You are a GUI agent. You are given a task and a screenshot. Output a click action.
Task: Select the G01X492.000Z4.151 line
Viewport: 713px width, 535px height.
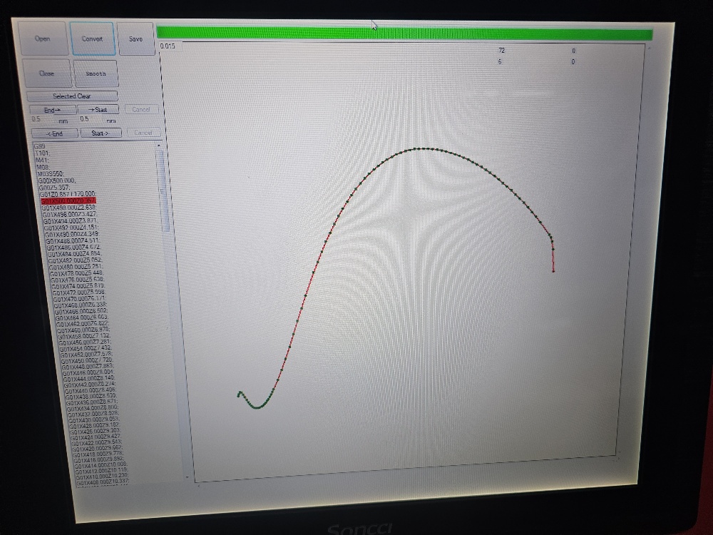[71, 228]
